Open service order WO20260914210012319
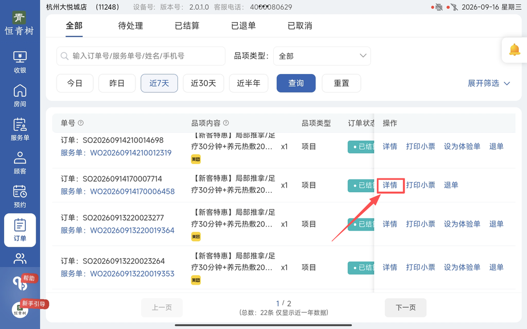The height and width of the screenshot is (329, 527). pos(131,153)
